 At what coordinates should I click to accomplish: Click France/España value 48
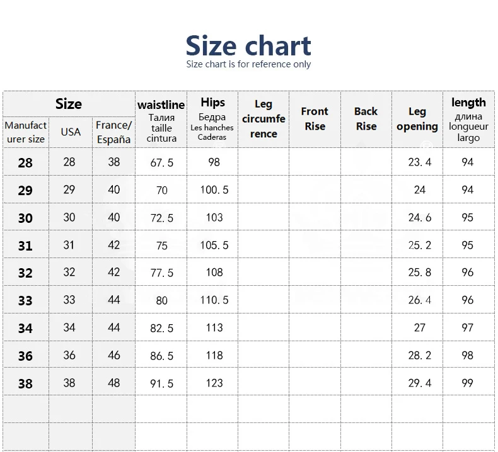pos(113,383)
